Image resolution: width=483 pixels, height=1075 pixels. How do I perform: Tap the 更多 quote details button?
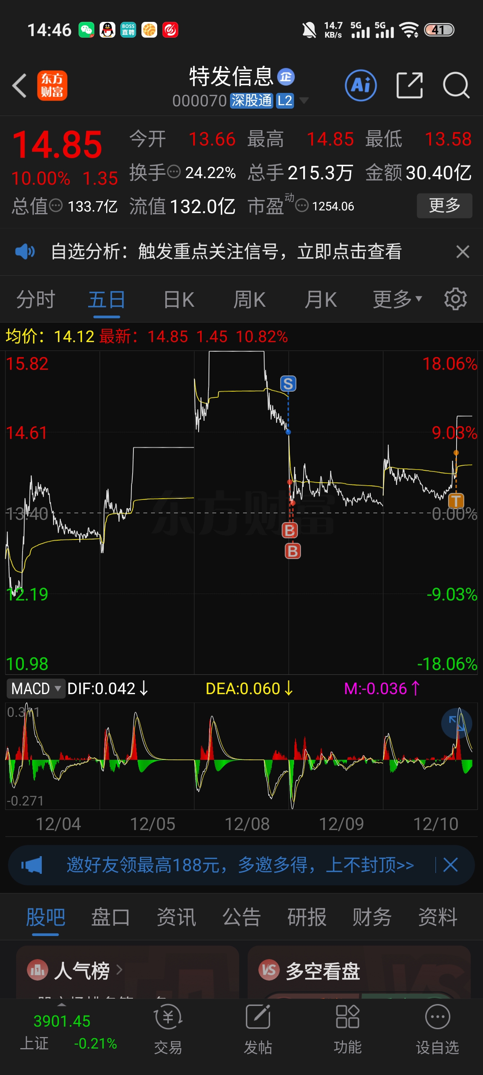pyautogui.click(x=444, y=205)
